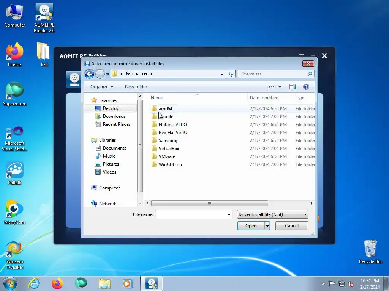Open the Windows Start menu
Viewport: 389px width, 291px height.
click(x=10, y=283)
